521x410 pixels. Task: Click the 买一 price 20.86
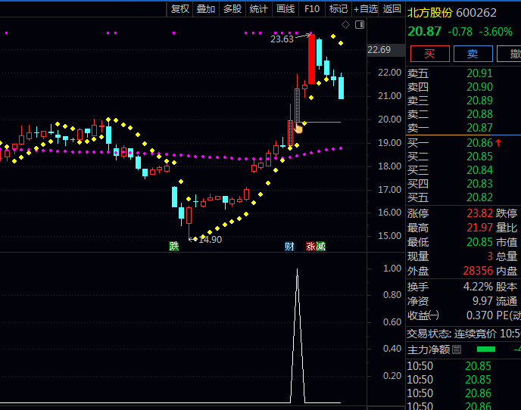point(479,143)
